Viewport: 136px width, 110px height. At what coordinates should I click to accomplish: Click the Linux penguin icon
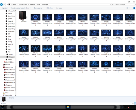click(4, 93)
